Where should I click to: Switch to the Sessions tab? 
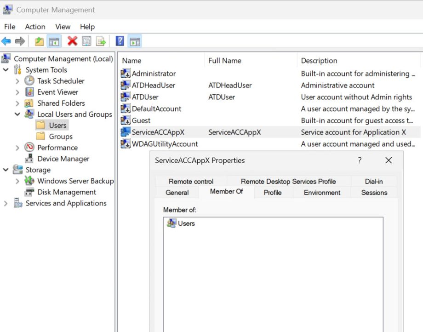(x=373, y=193)
